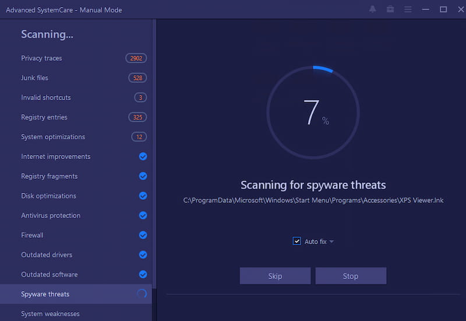This screenshot has width=466, height=321.
Task: Select Privacy traces in scan list
Action: 76,58
